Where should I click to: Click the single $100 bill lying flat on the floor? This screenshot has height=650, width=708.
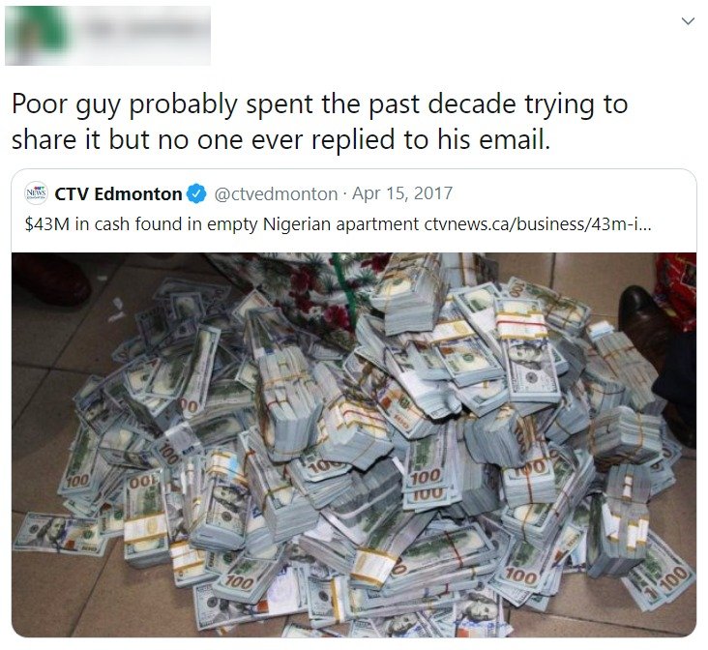pos(59,534)
